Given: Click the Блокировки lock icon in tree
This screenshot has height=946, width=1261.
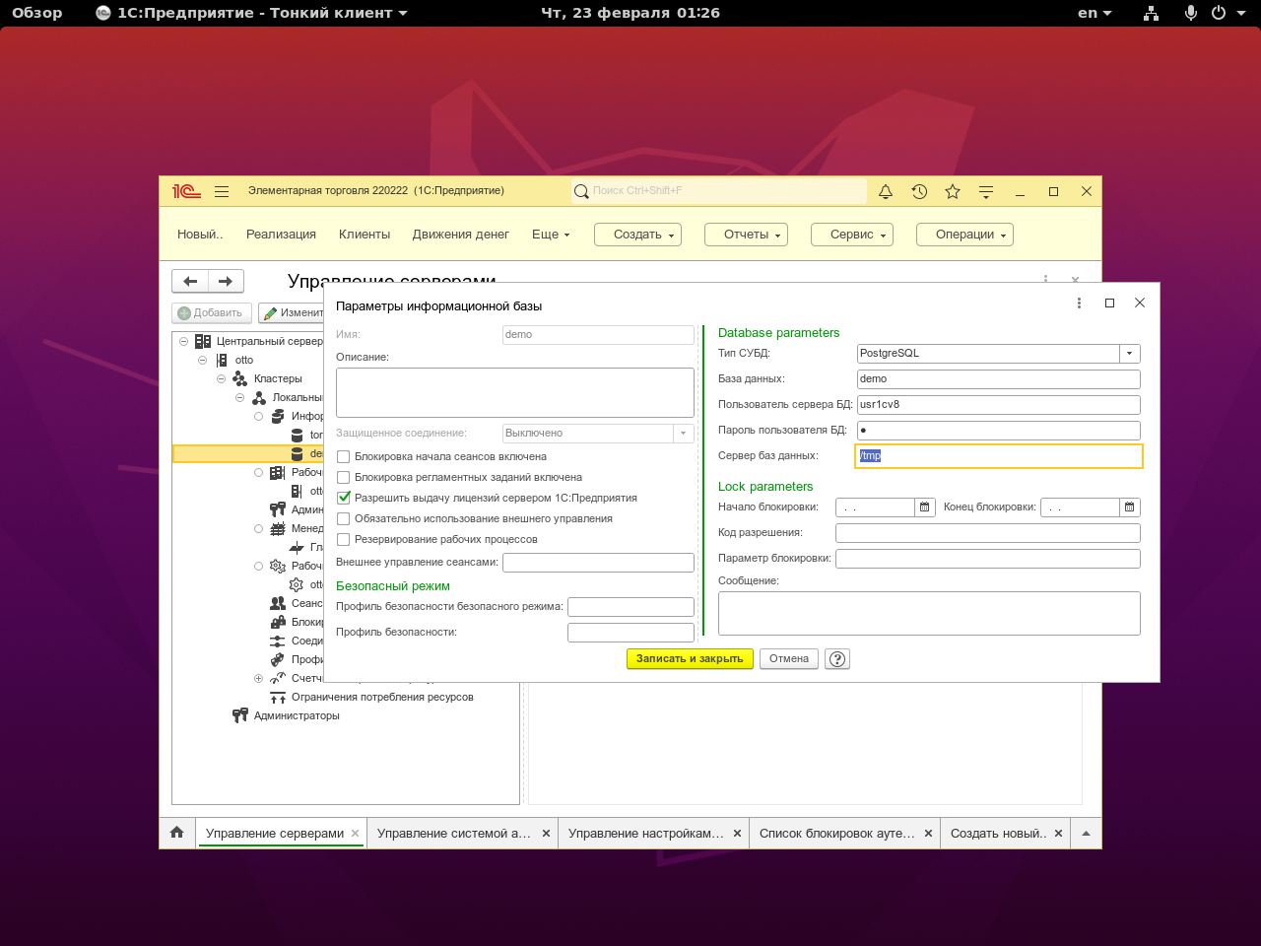Looking at the screenshot, I should coord(278,622).
